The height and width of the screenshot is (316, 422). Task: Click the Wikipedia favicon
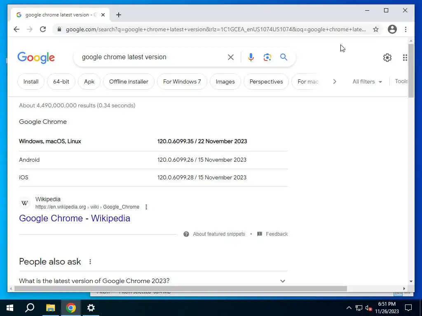[x=25, y=203]
